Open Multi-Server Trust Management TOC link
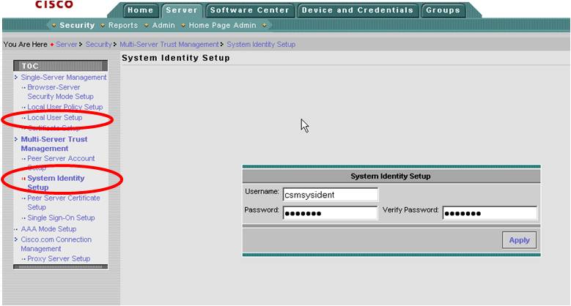The width and height of the screenshot is (571, 306). 54,143
